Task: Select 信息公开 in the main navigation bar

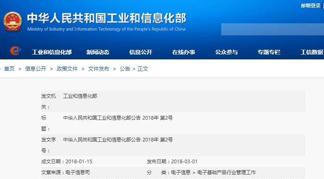Action: click(x=140, y=52)
